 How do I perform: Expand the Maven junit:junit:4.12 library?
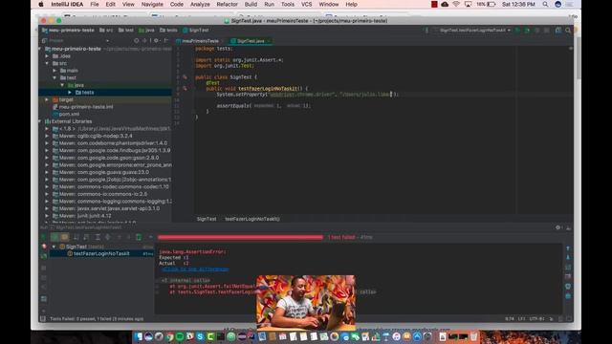click(47, 216)
